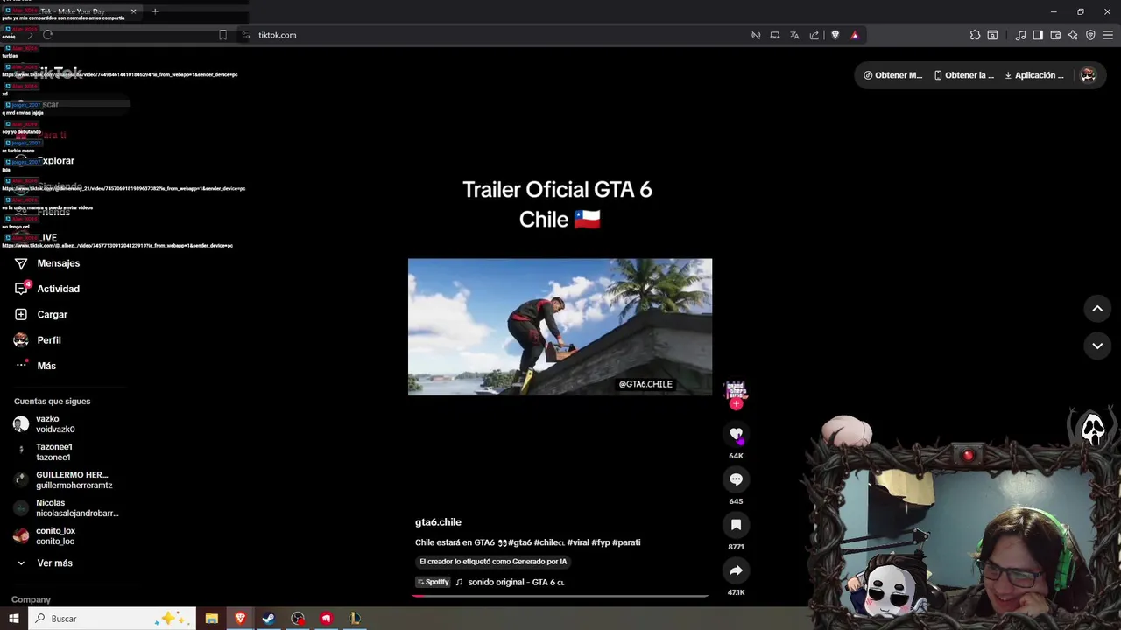Share the video using the arrow icon
This screenshot has height=630, width=1121.
click(736, 570)
